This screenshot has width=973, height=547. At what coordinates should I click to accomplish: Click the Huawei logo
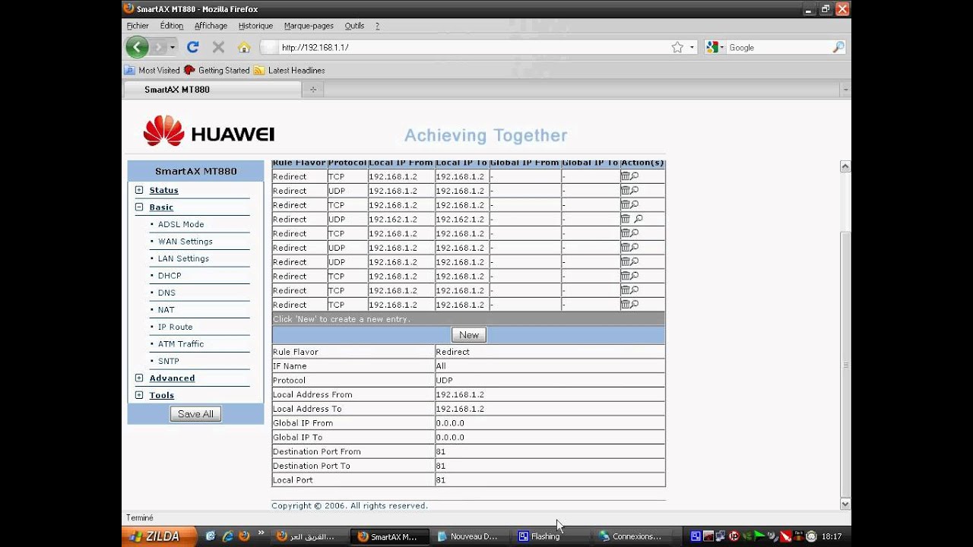tap(208, 131)
